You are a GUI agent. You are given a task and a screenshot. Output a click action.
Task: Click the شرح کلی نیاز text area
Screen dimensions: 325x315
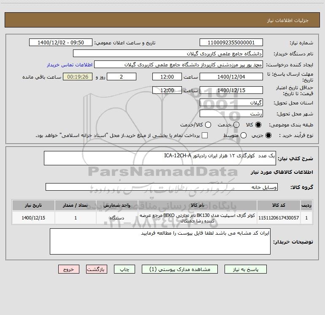[x=160, y=158]
